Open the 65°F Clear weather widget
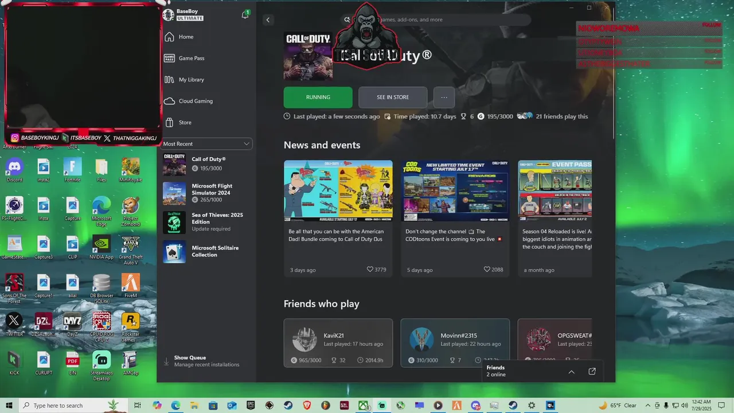Image resolution: width=734 pixels, height=413 pixels. 618,406
